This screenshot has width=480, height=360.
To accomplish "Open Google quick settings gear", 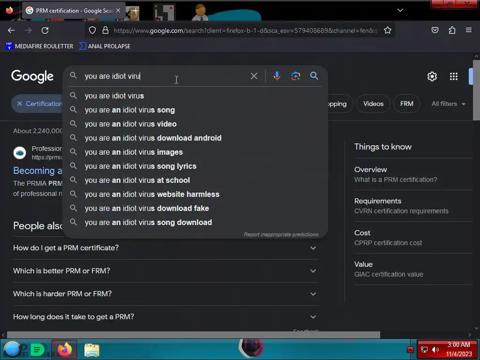I will click(x=432, y=76).
